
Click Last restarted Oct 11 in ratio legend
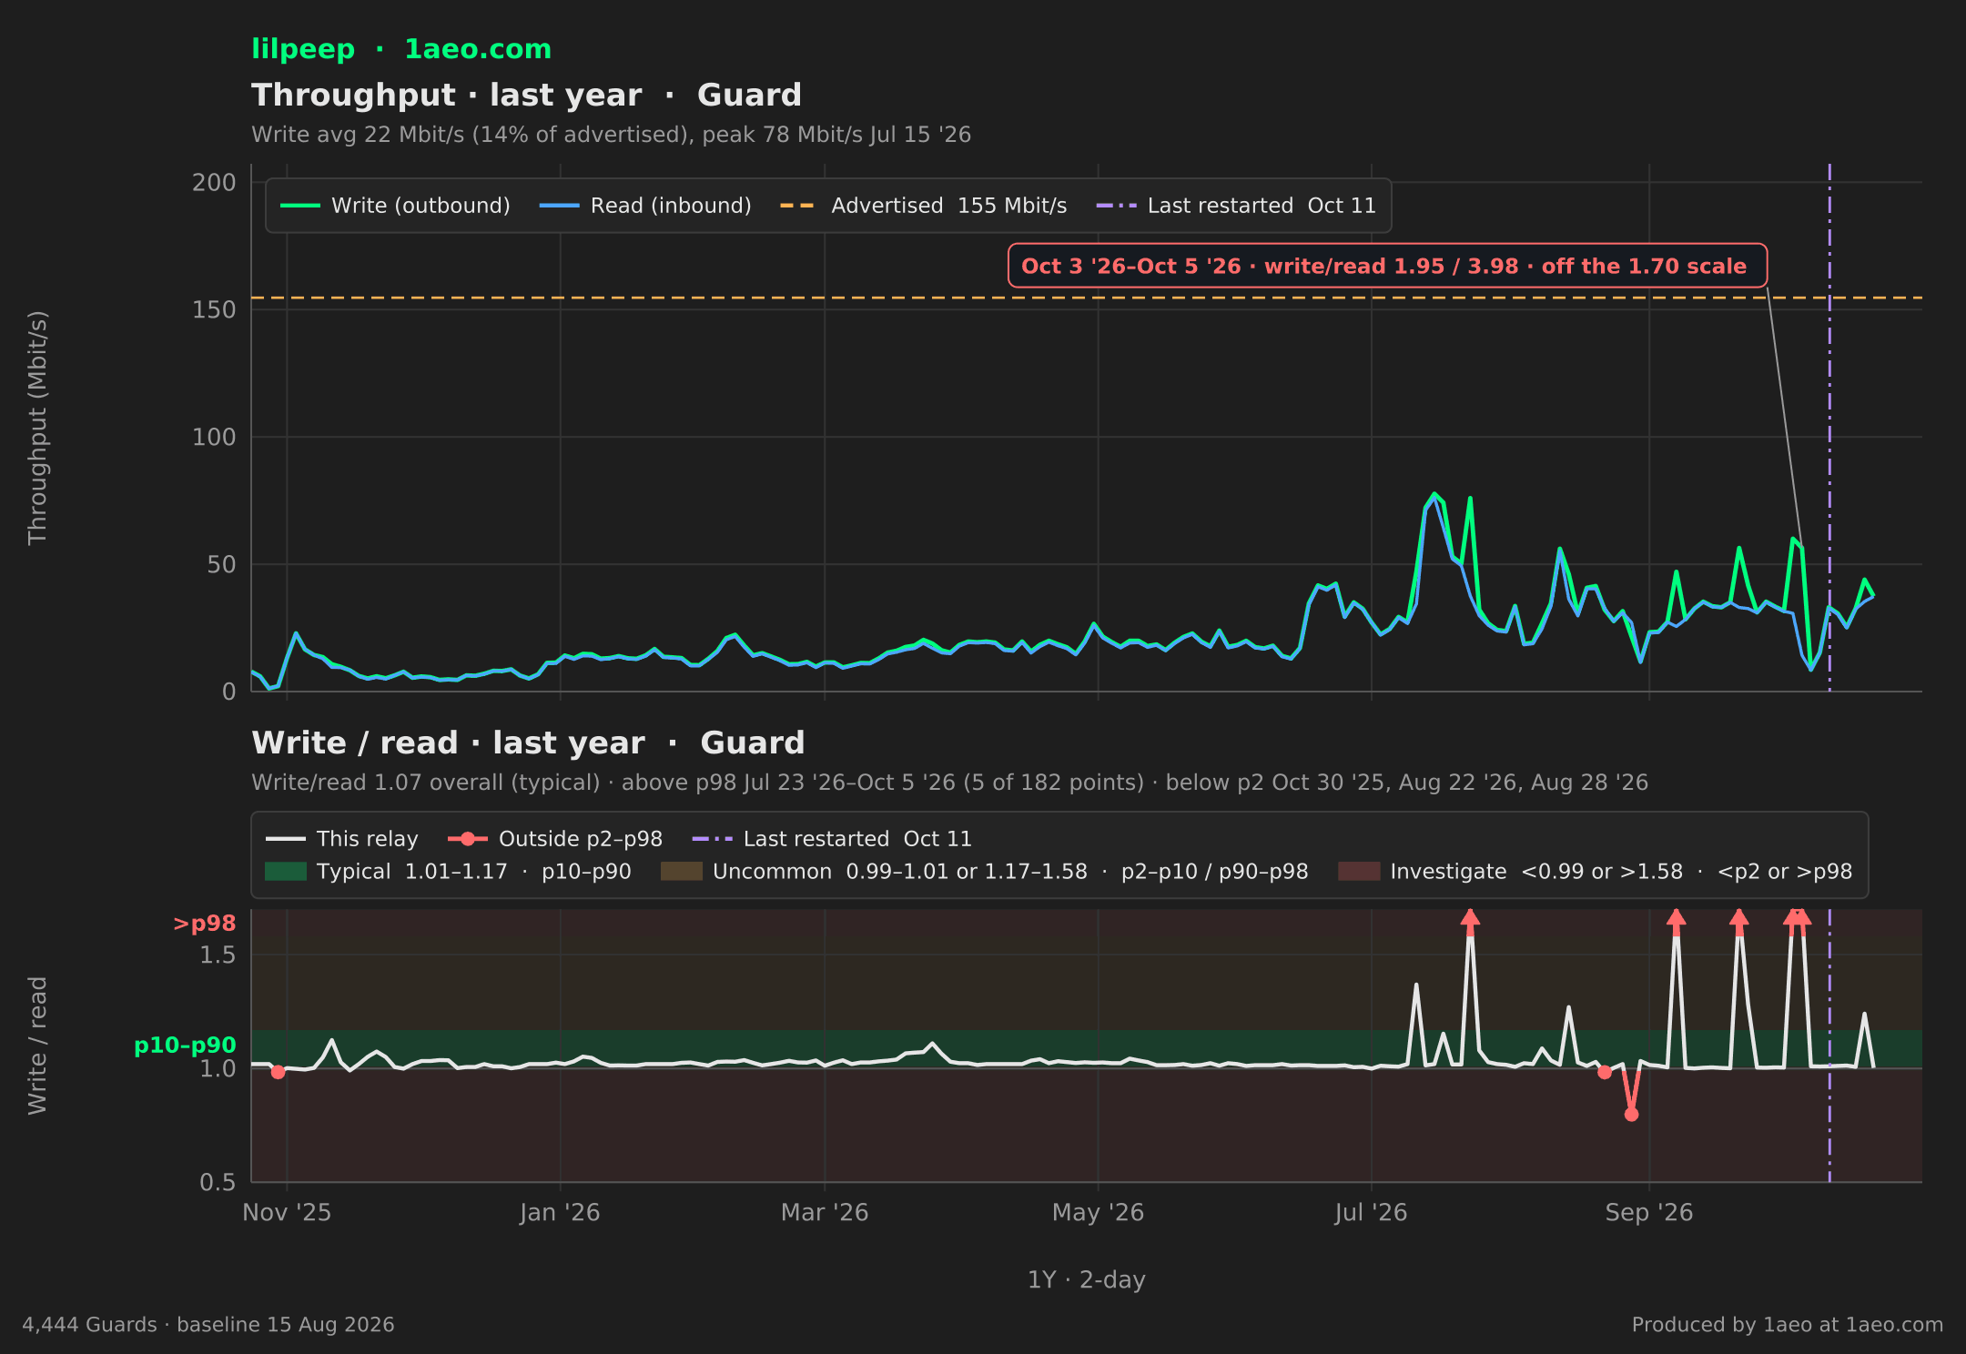coord(832,839)
